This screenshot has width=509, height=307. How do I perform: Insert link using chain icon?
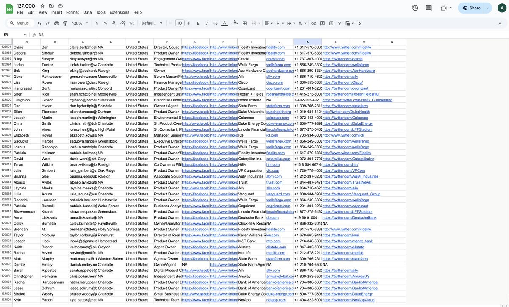click(314, 23)
